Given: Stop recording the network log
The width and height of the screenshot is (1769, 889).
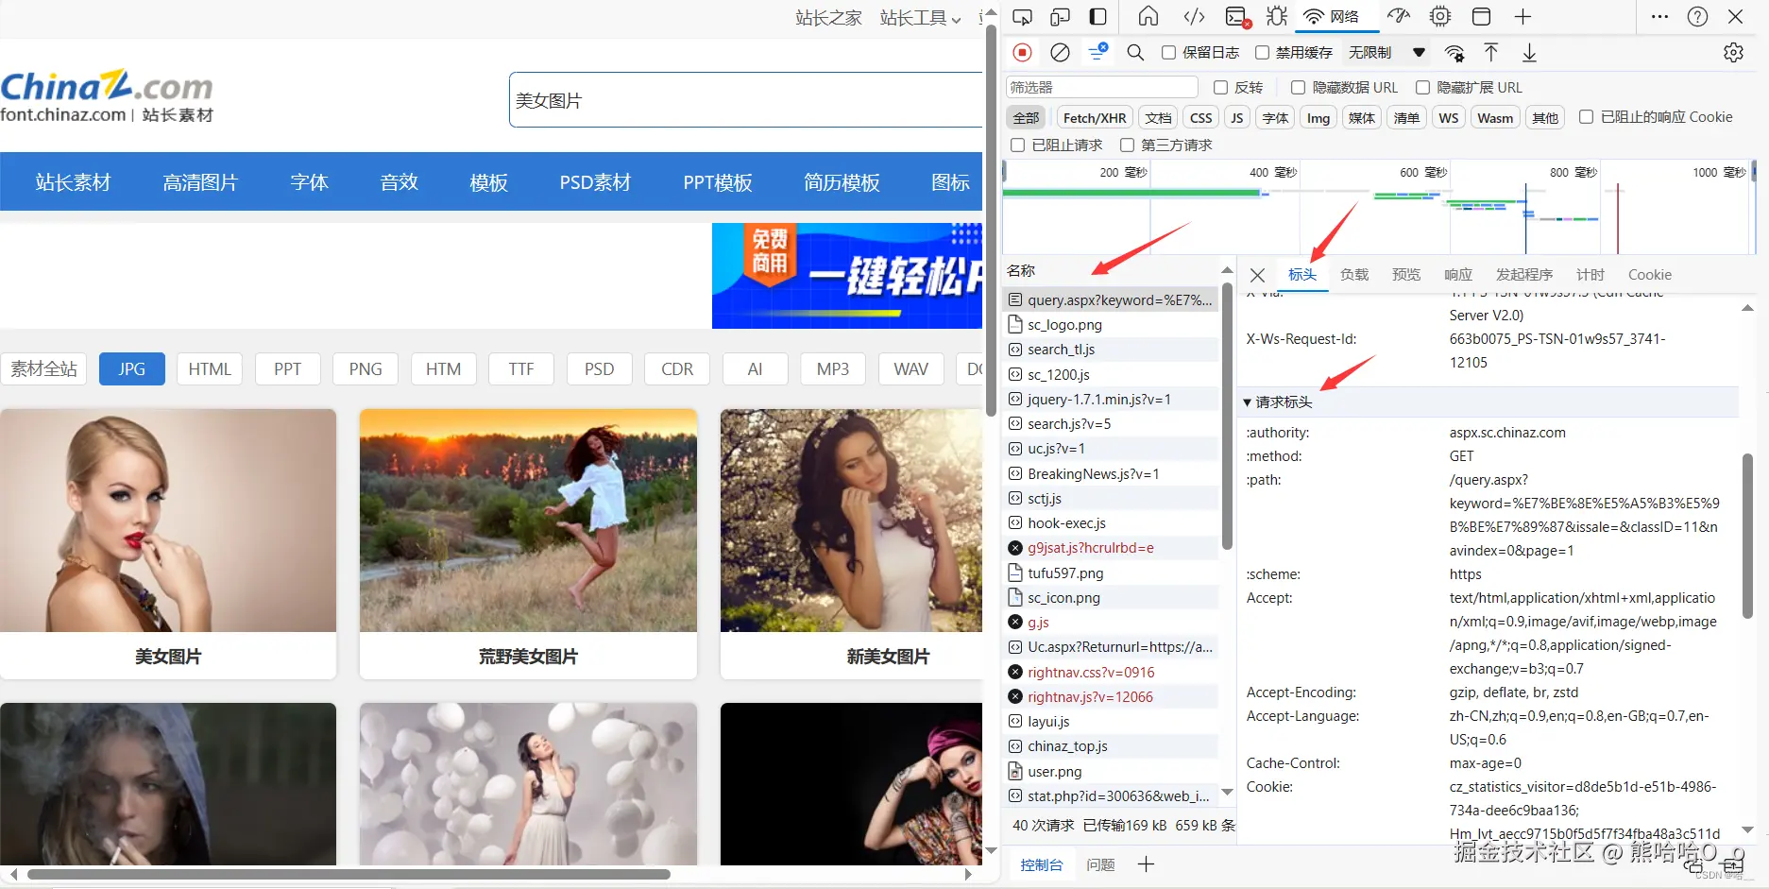Looking at the screenshot, I should [1022, 53].
